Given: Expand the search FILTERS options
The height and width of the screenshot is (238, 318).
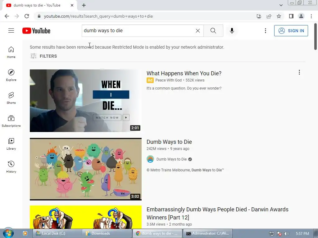Looking at the screenshot, I should [x=43, y=56].
